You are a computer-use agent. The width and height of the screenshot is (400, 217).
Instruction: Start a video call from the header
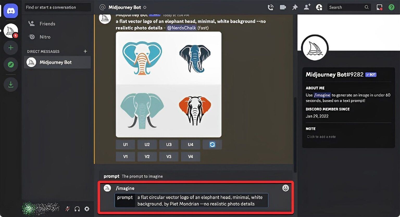click(283, 7)
